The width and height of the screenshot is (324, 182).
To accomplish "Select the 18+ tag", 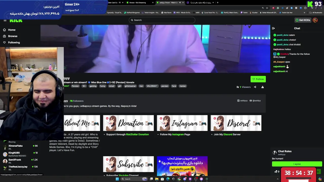I will pyautogui.click(x=84, y=86).
